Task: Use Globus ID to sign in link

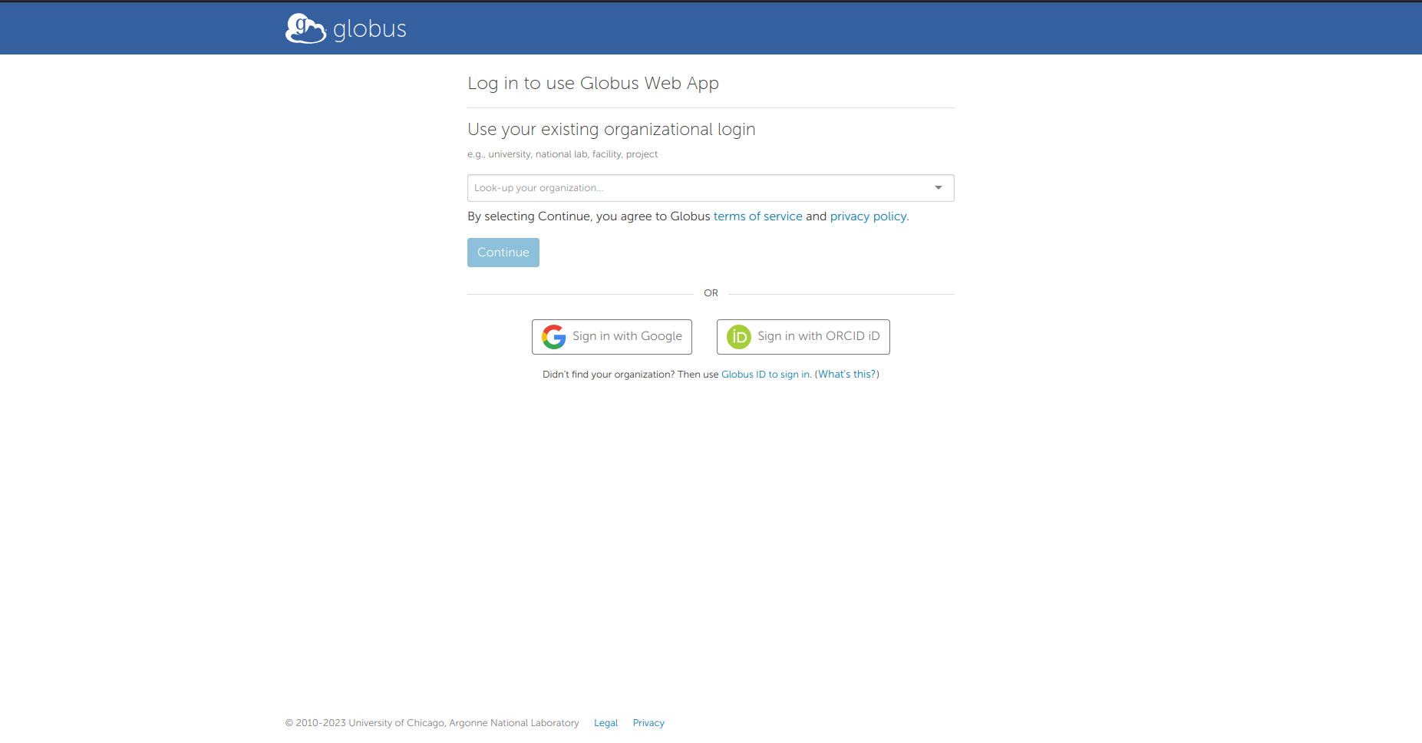Action: (x=765, y=375)
